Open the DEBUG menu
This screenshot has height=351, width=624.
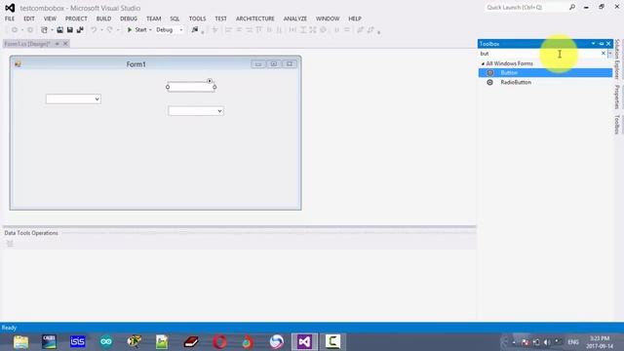tap(129, 19)
